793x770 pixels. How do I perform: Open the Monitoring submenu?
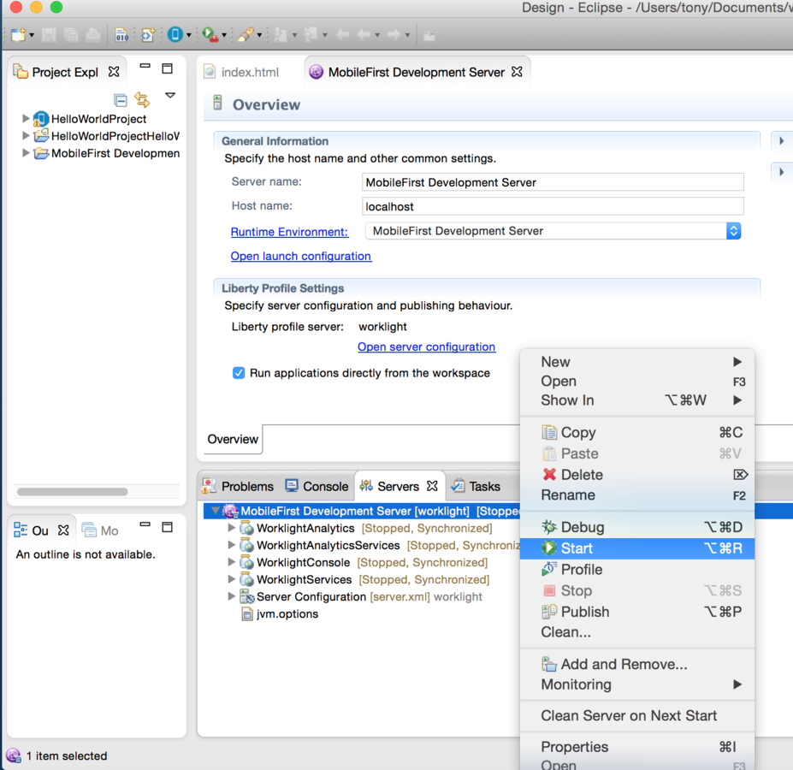coord(637,684)
